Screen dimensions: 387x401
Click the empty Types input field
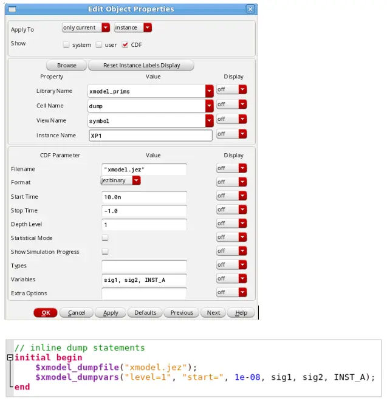pyautogui.click(x=144, y=266)
